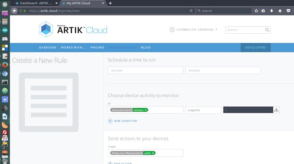Click the New Condition plus icon

tap(110, 121)
